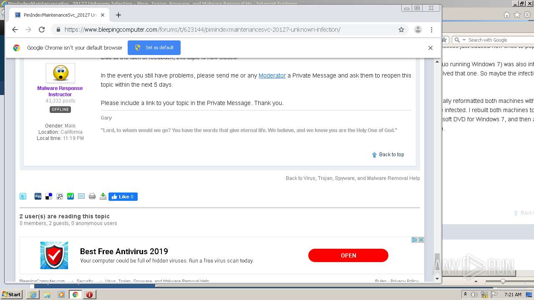
Task: Share topic on StumbleUpon
Action: point(71,196)
